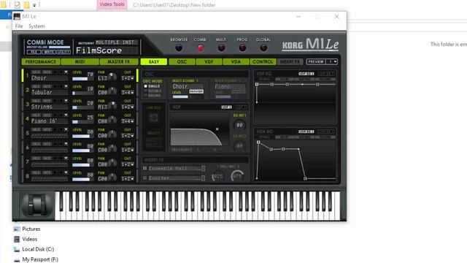Toggle solo on the Choir timbre
This screenshot has width=467, height=263.
pos(36,72)
